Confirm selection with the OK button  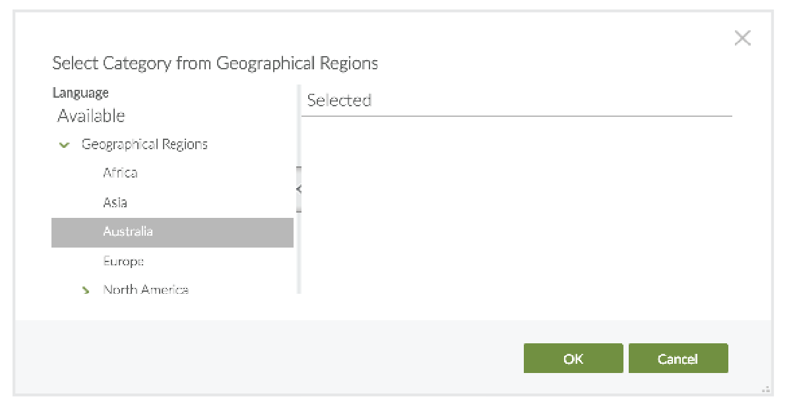[x=573, y=358]
